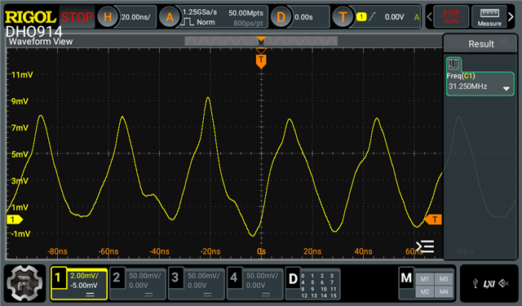The height and width of the screenshot is (306, 522).
Task: Click the Waveform View title label
Action: [x=40, y=42]
